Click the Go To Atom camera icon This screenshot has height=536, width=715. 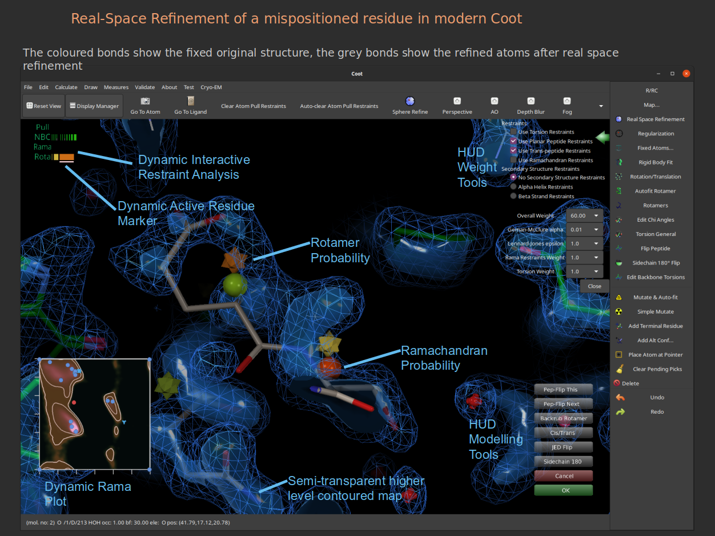coord(145,101)
